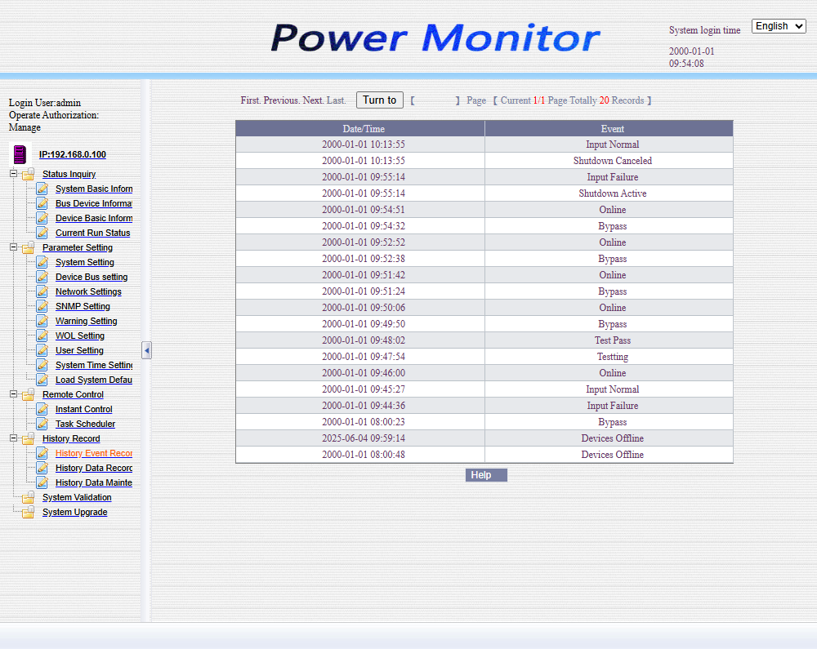Click the folder icon beside System Upgrade

[28, 512]
